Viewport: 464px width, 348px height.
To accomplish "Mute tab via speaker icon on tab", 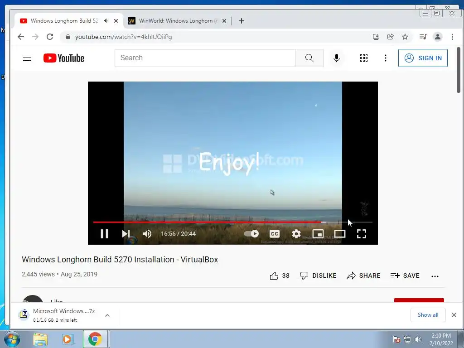I will pos(106,21).
